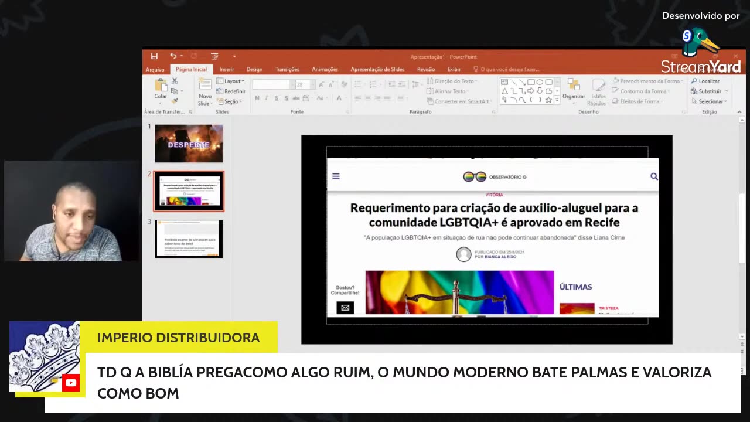Switch to the Transições tab
Image resolution: width=750 pixels, height=422 pixels.
[287, 69]
